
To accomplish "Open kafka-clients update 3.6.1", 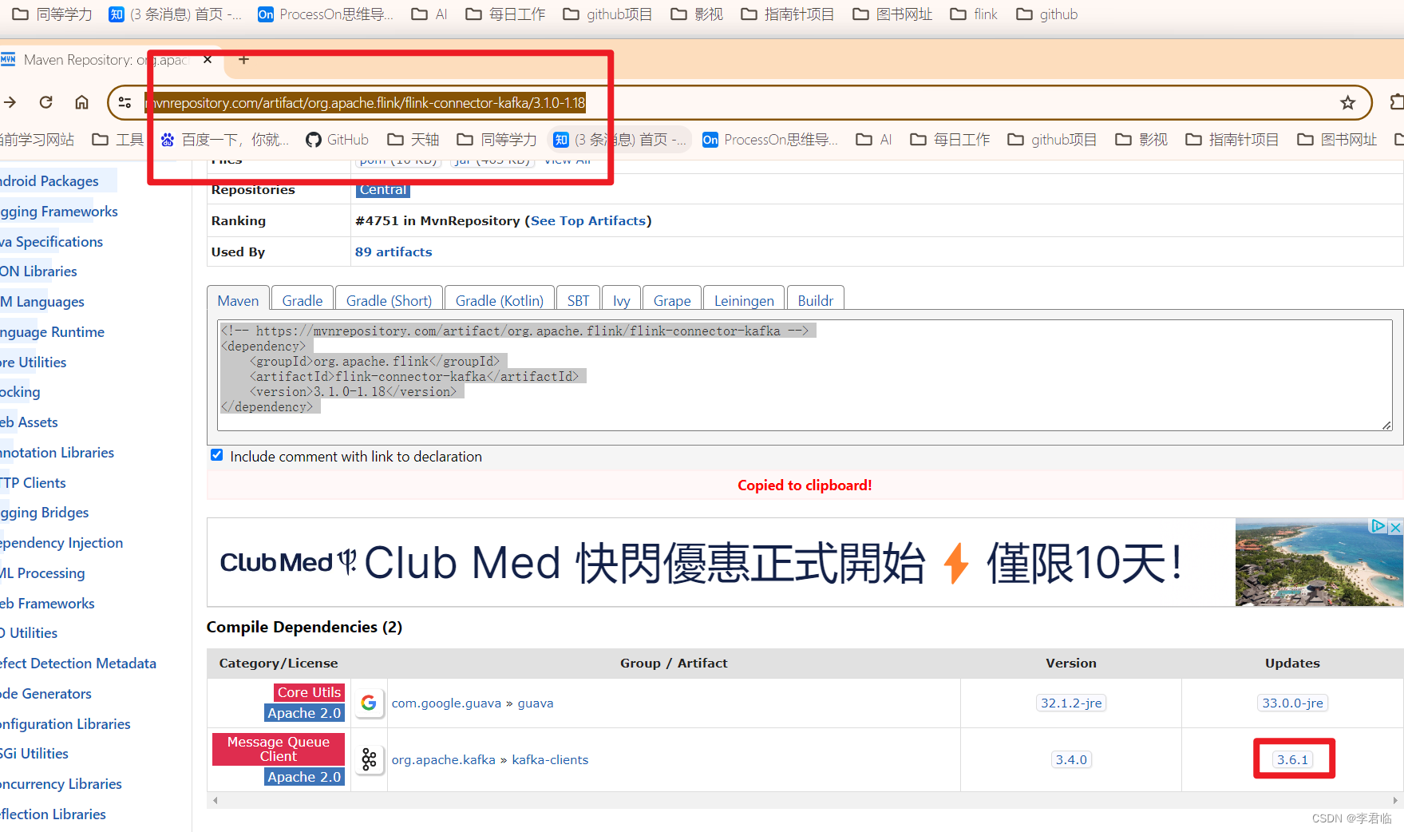I will [x=1292, y=759].
